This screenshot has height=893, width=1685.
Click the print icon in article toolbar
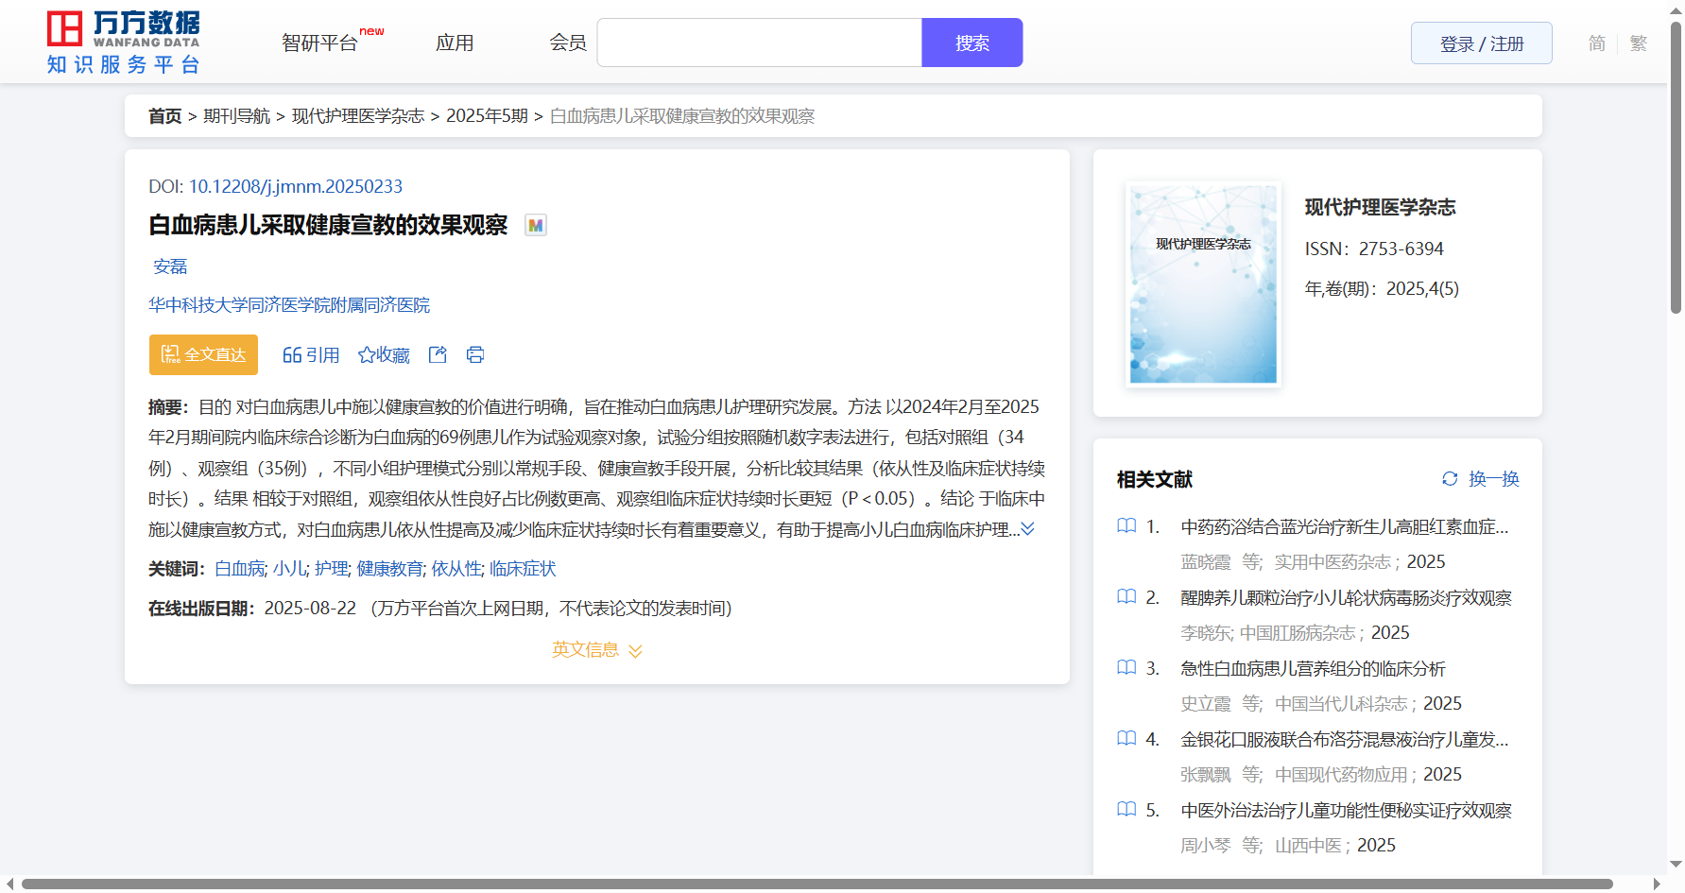click(475, 354)
